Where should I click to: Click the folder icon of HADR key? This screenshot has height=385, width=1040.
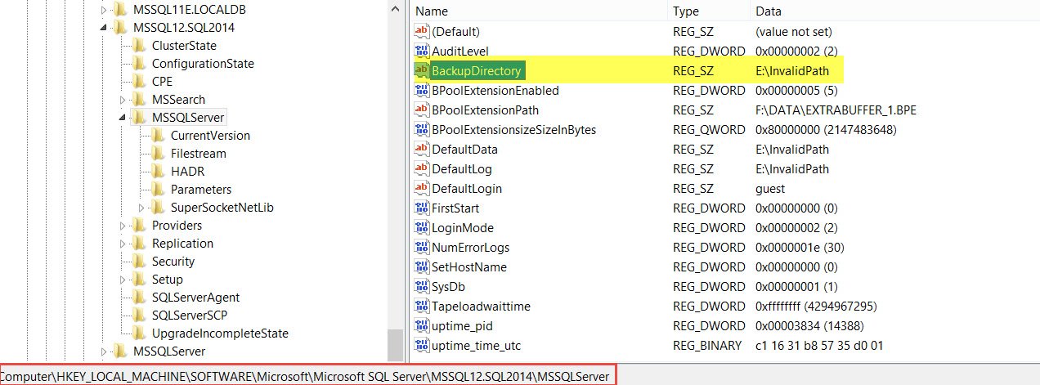[158, 172]
